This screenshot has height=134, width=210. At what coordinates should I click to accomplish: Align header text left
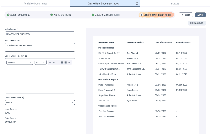click(62, 63)
